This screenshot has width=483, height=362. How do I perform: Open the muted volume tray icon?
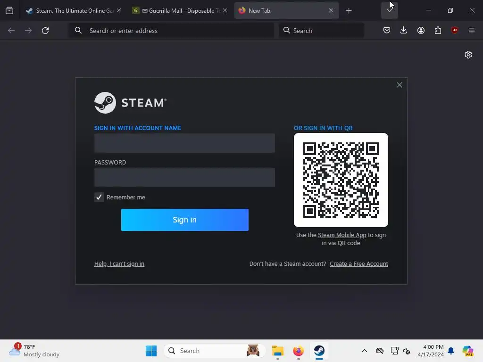pyautogui.click(x=407, y=351)
